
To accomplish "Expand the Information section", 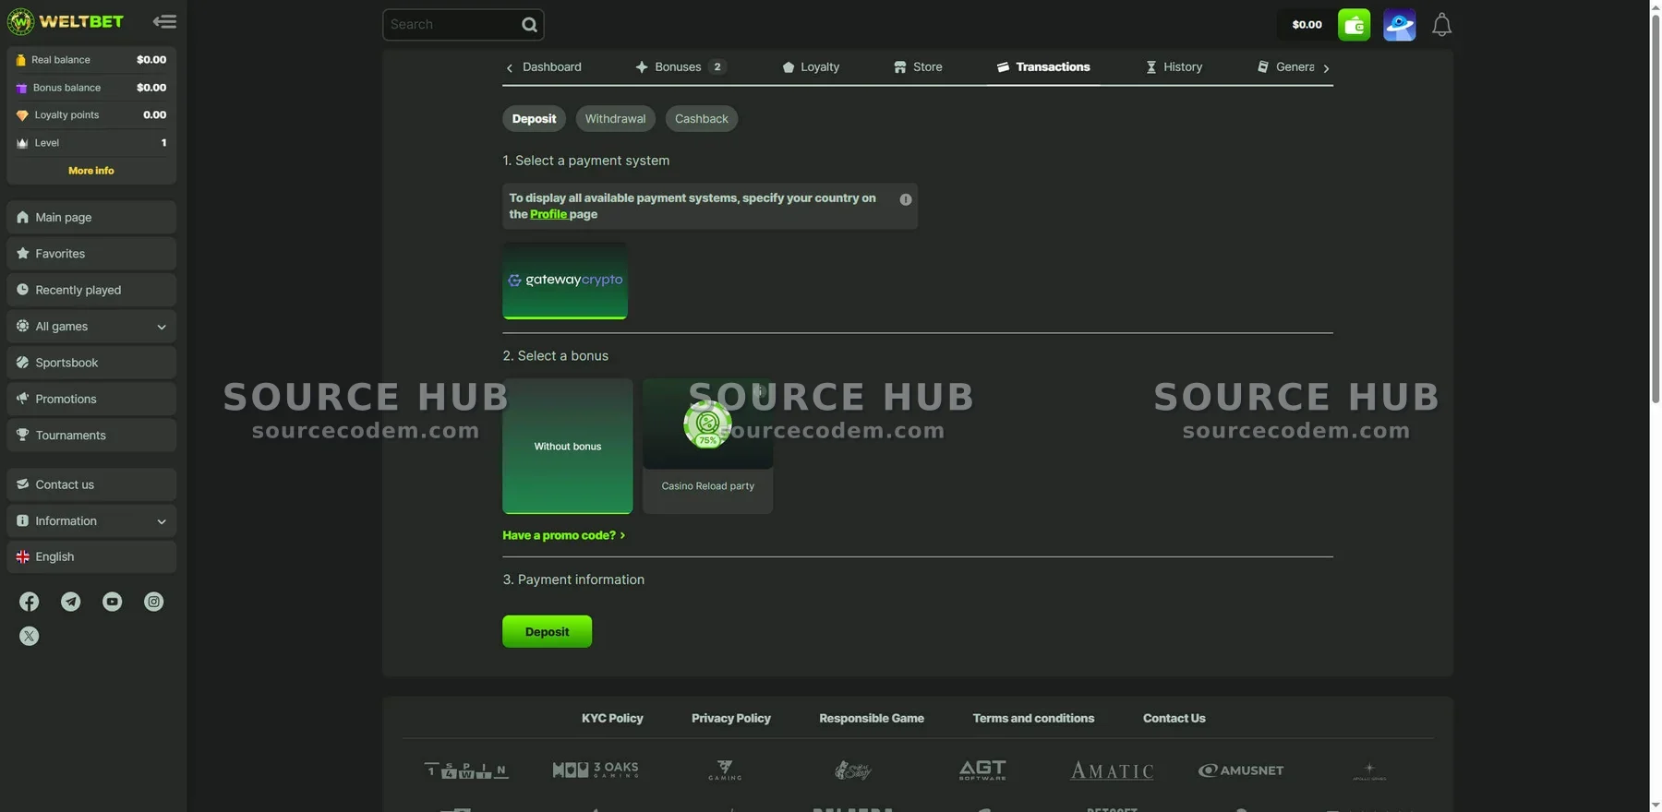I will (91, 521).
